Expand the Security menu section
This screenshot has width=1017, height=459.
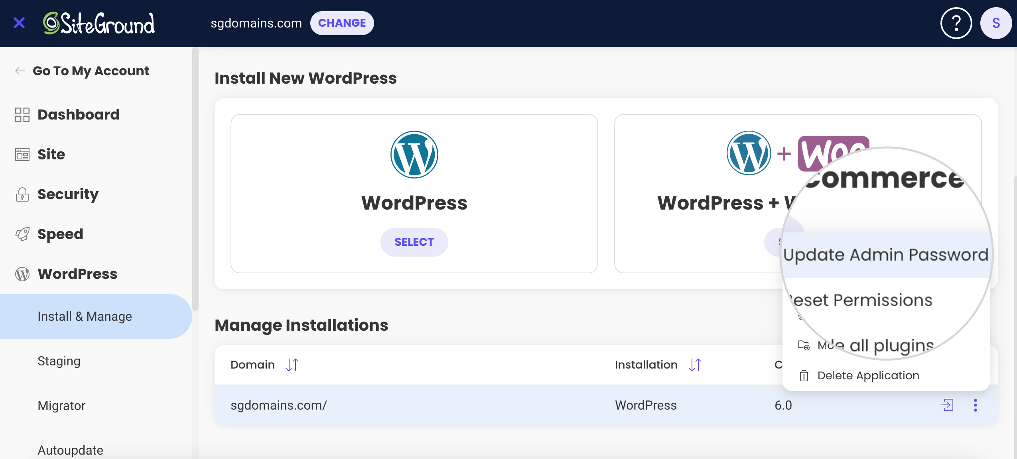coord(68,194)
